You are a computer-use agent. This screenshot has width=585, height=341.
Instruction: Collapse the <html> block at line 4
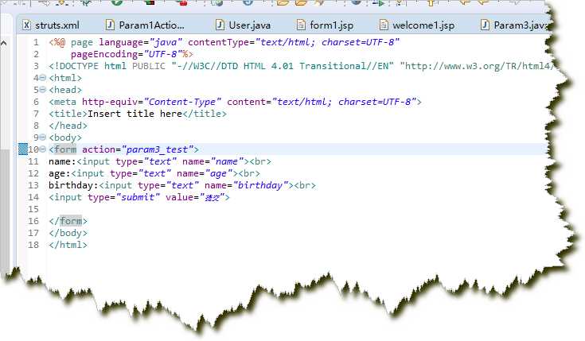(42, 78)
